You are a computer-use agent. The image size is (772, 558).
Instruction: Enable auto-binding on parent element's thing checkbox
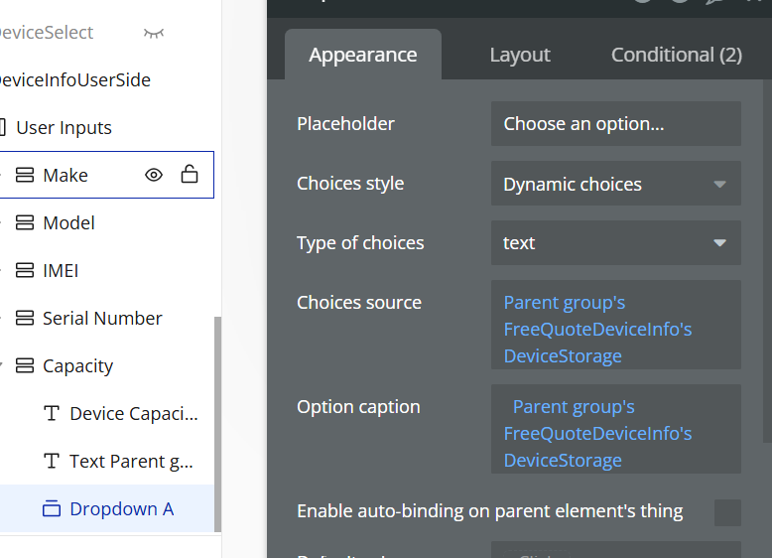[727, 512]
